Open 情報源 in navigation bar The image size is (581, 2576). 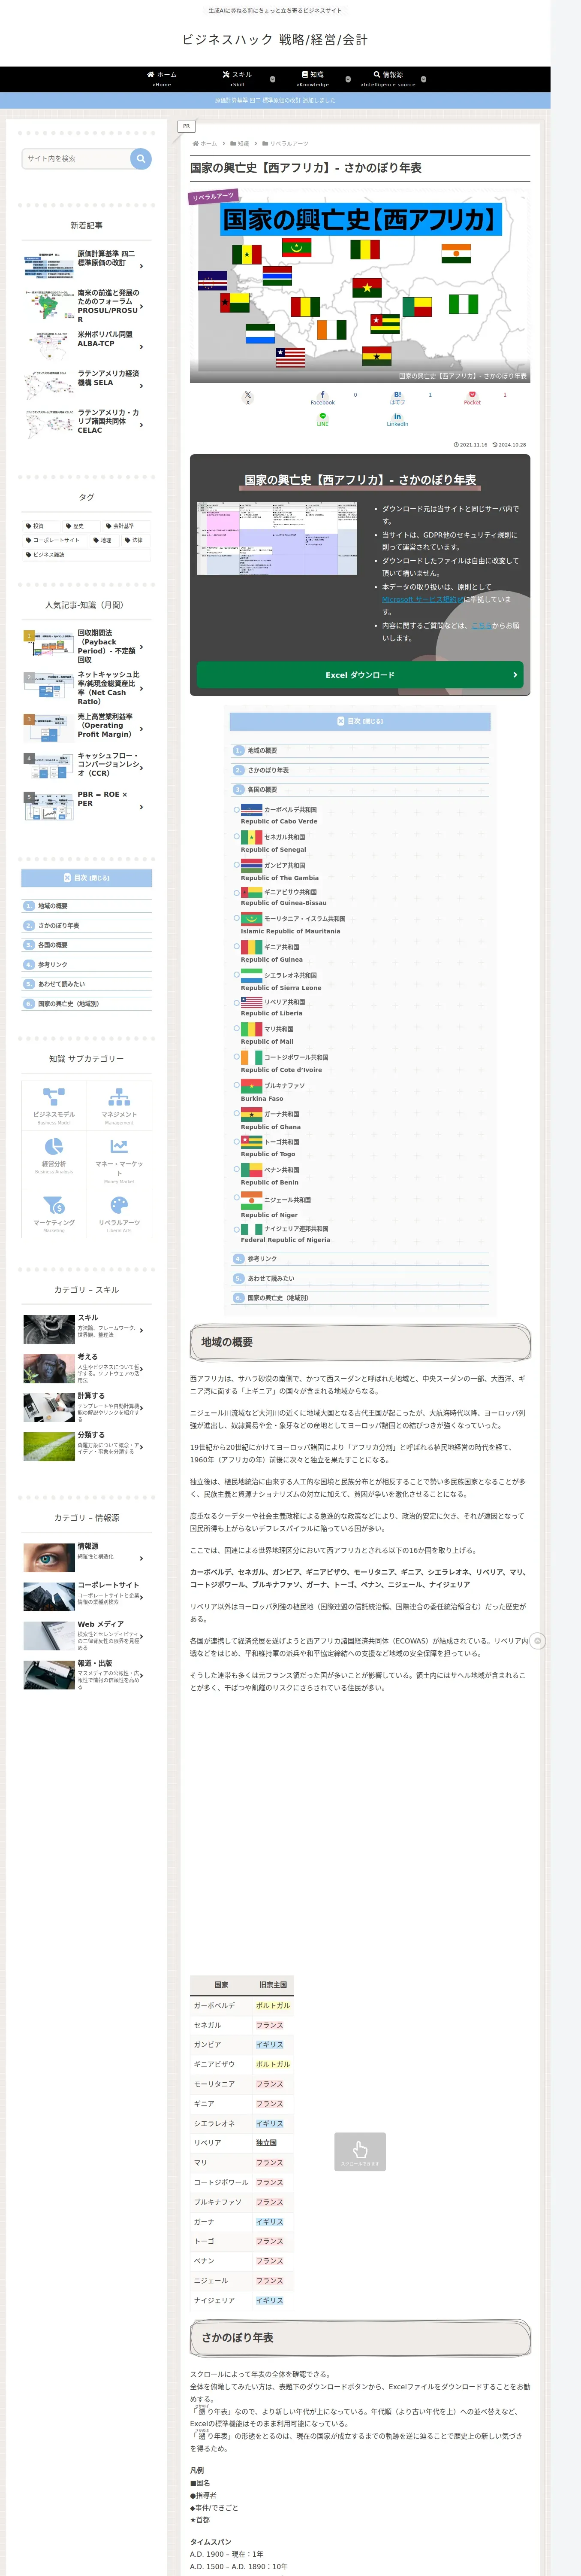[388, 79]
